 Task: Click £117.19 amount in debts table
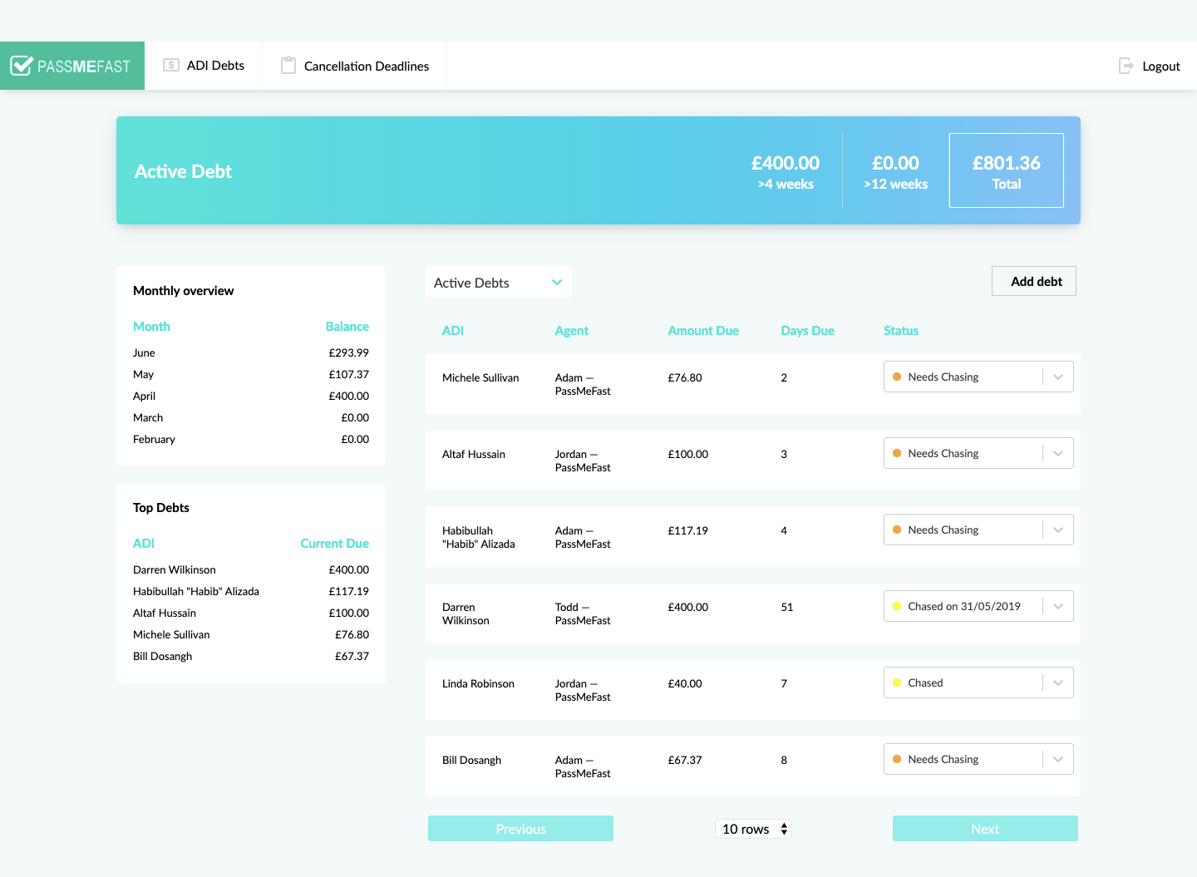688,530
